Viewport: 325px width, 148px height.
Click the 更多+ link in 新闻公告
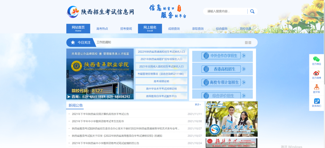tap(198, 104)
